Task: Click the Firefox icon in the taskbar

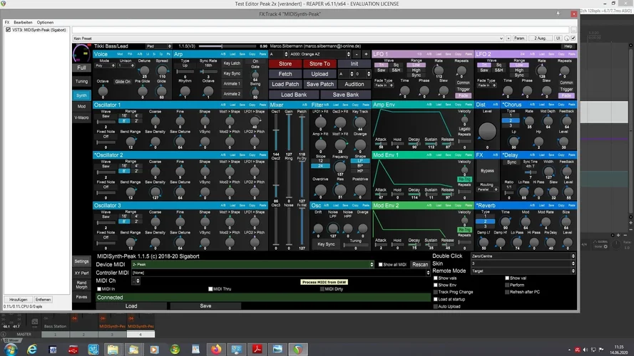Action: coord(215,349)
